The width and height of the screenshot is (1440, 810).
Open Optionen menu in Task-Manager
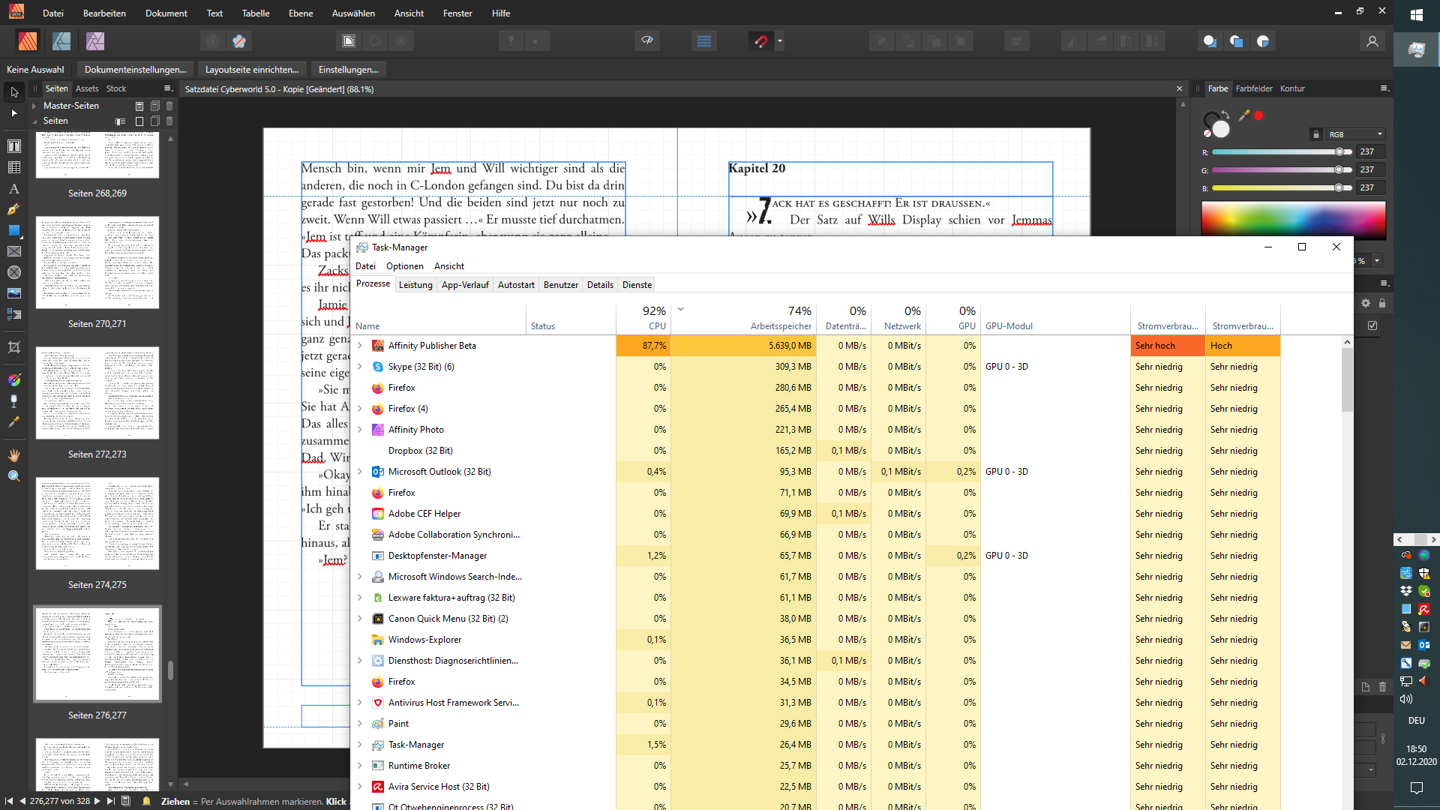[405, 266]
